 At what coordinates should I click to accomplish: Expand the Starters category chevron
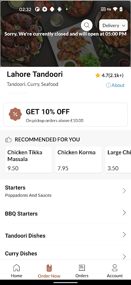click(124, 191)
